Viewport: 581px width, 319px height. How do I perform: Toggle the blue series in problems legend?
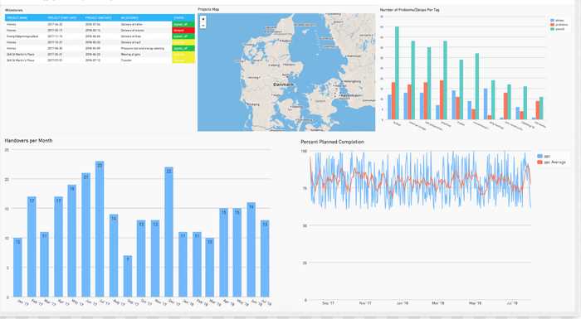[557, 21]
